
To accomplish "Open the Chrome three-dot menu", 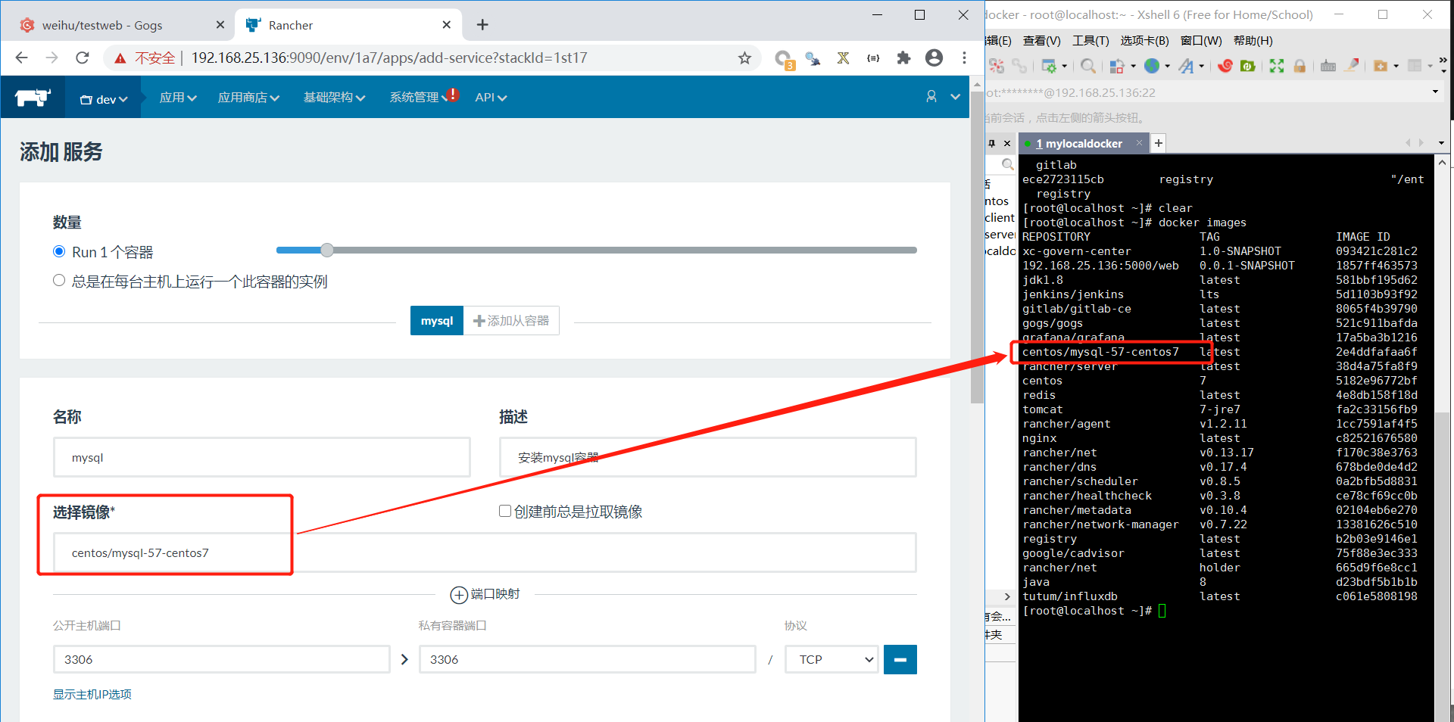I will coord(964,58).
